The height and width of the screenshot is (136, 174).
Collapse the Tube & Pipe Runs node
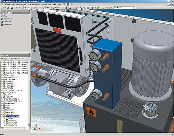2,117
